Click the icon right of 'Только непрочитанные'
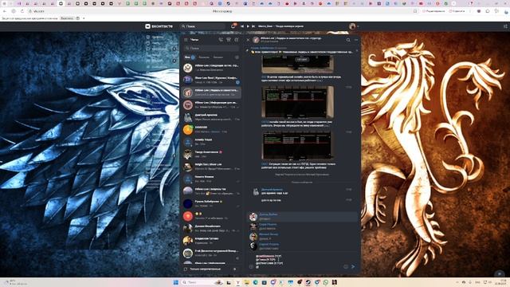The image size is (510, 287). 235,269
